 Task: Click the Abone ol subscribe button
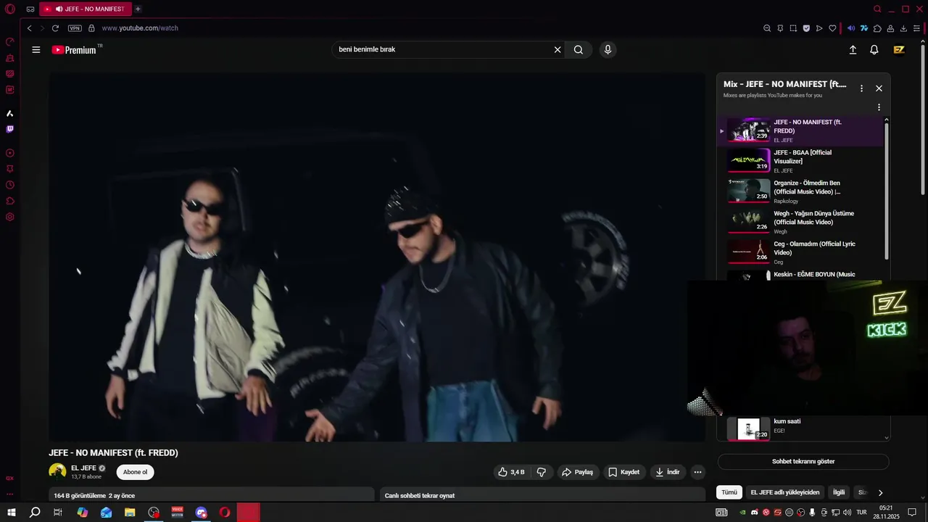coord(135,472)
